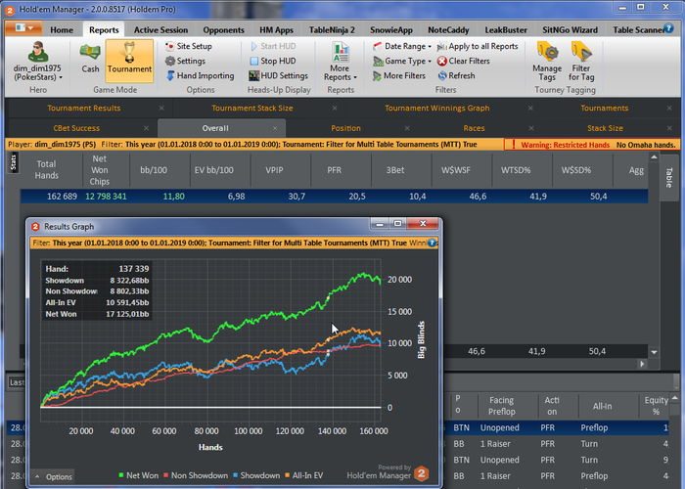Open the Hold'em Manager application menu button
The width and height of the screenshot is (685, 489).
pos(23,28)
